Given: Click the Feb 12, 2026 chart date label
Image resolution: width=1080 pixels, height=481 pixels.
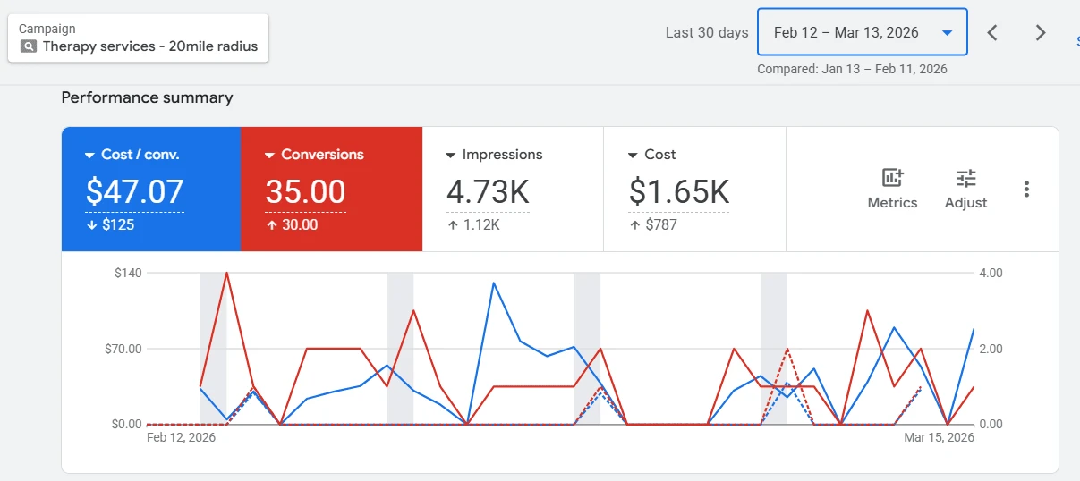Looking at the screenshot, I should 182,437.
